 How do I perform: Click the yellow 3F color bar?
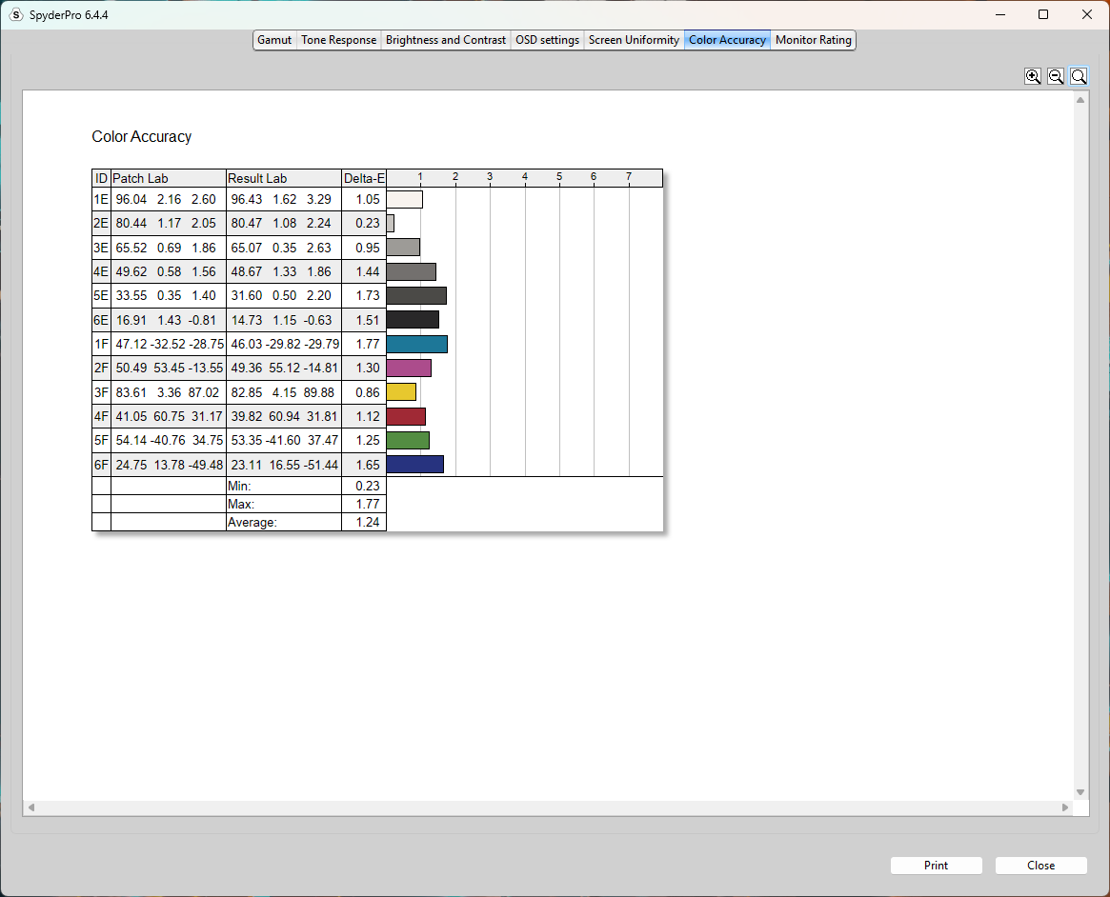coord(401,392)
